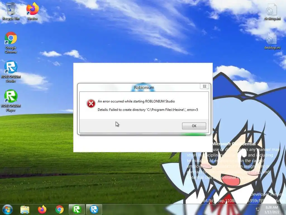Select the upper desktop.ini file icon

(272, 12)
